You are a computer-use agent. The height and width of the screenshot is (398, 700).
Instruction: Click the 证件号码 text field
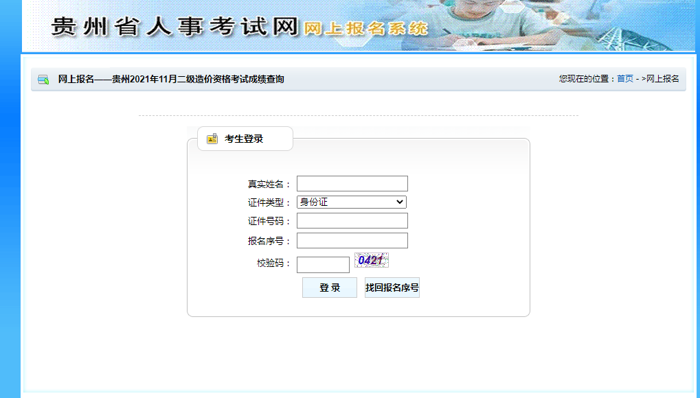pyautogui.click(x=351, y=220)
